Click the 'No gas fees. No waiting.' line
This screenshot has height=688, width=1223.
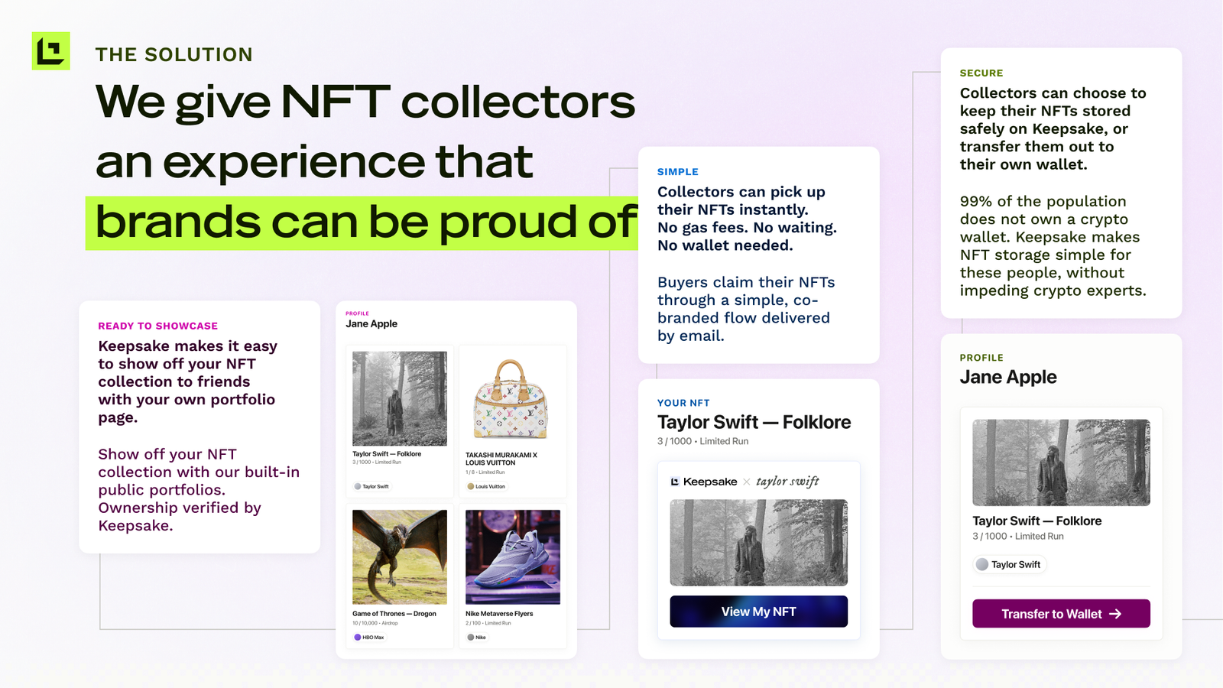(747, 227)
